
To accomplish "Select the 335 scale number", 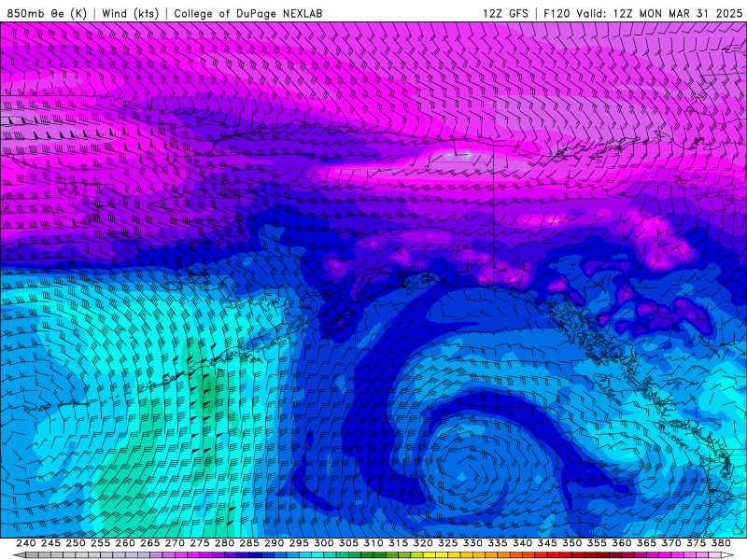I will (x=498, y=543).
